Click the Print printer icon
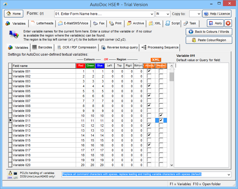The height and width of the screenshot is (189, 238). click(111, 23)
